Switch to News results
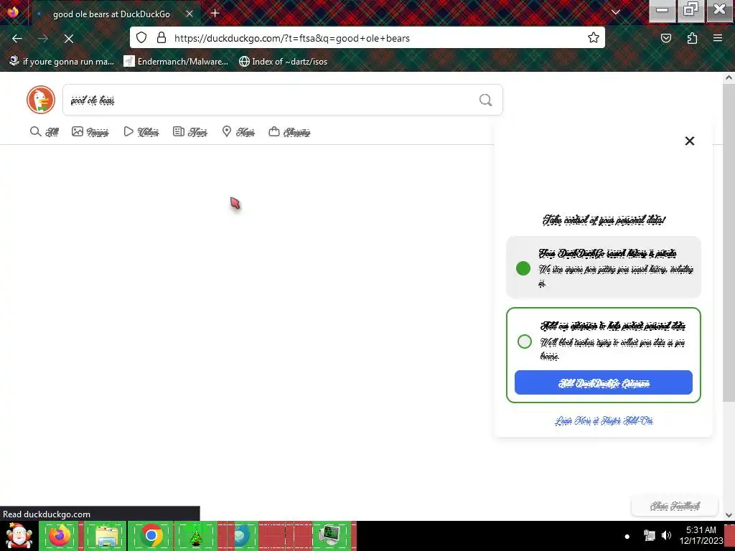The width and height of the screenshot is (735, 551). (189, 132)
